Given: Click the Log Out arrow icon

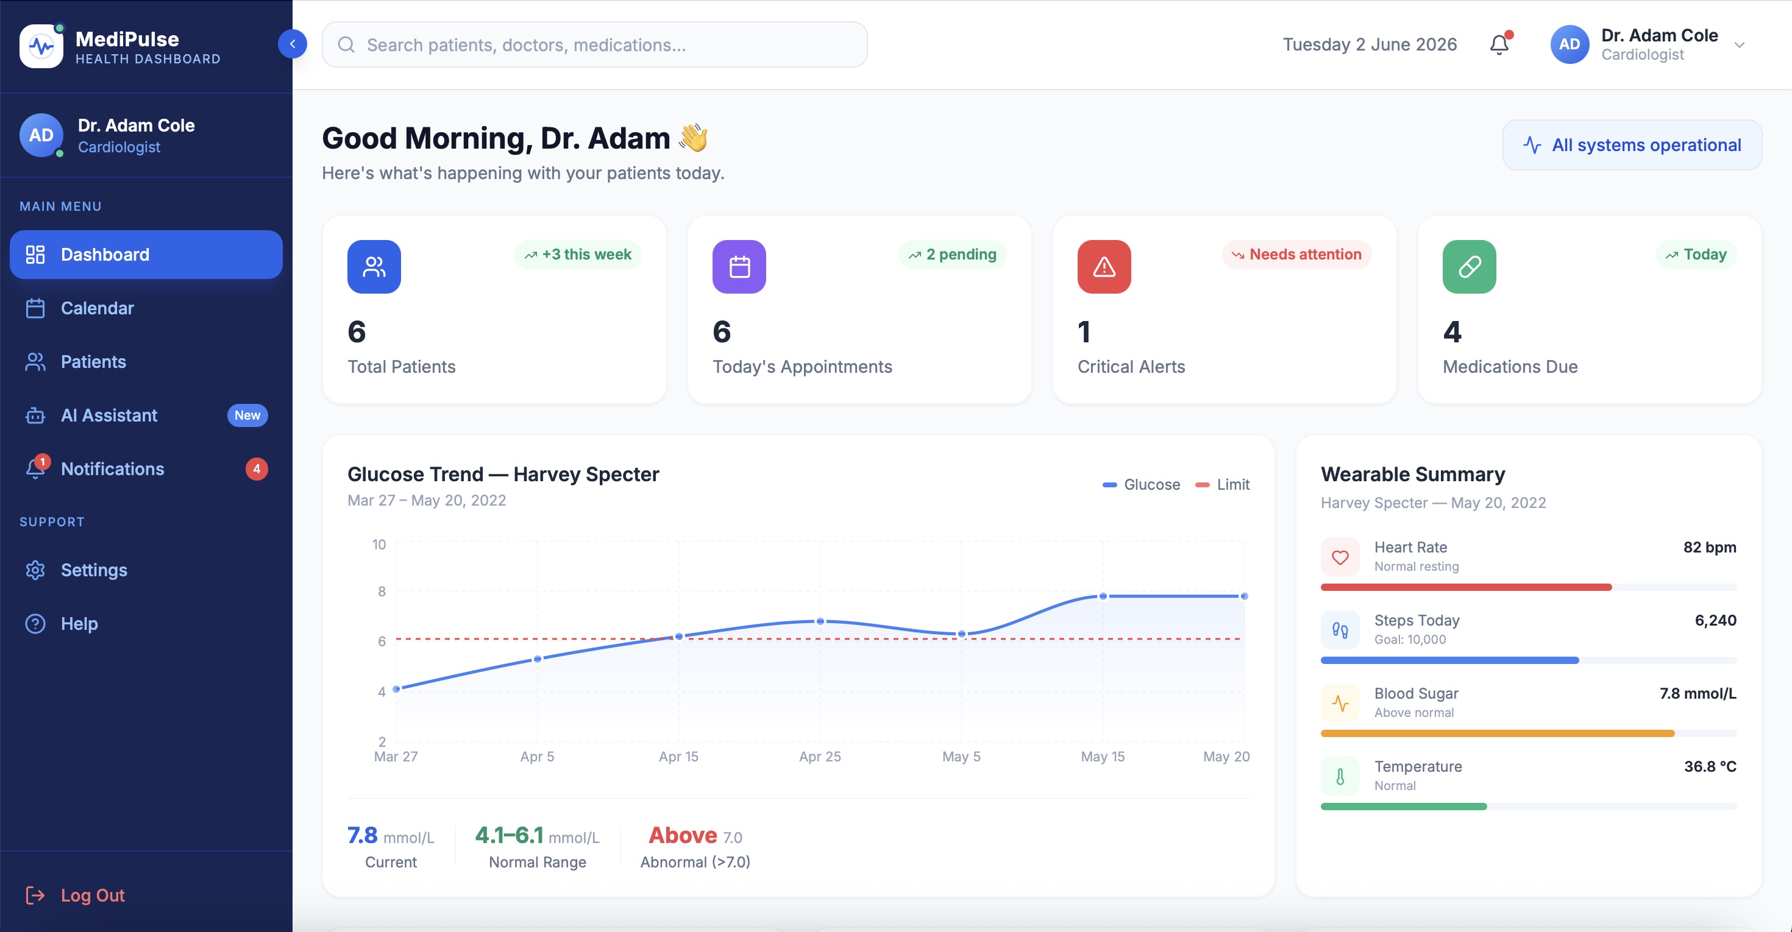Looking at the screenshot, I should [35, 895].
